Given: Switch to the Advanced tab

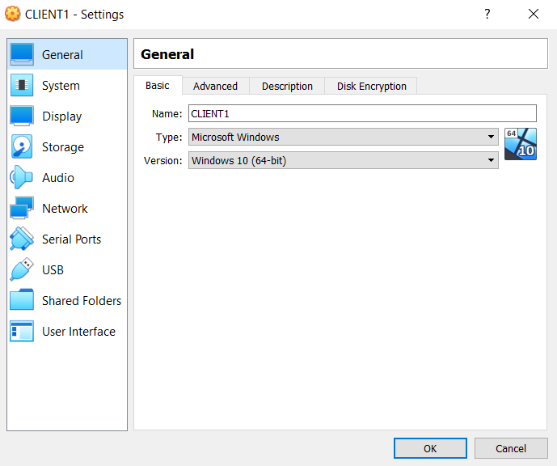Looking at the screenshot, I should [215, 87].
